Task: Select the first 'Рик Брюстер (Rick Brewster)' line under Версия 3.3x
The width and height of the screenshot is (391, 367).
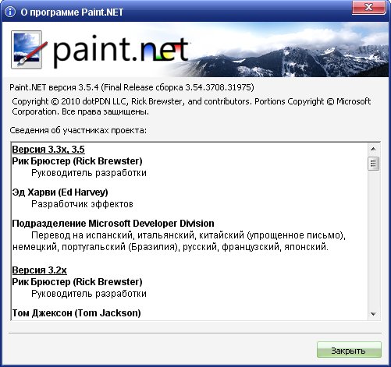Action: [77, 161]
